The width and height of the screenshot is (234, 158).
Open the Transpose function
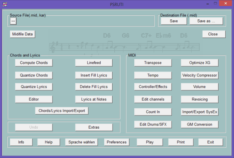pyautogui.click(x=153, y=63)
